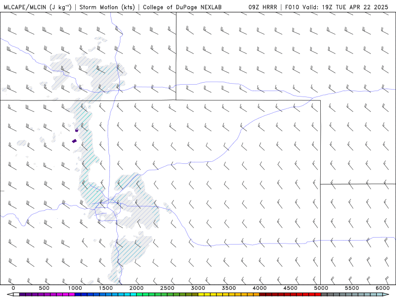The width and height of the screenshot is (396, 297).
Task: Click the 3000 label on the color bar
Action: 198,288
